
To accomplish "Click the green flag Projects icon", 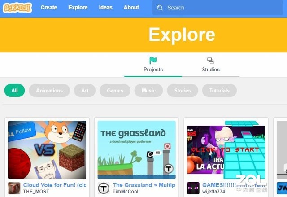I will [x=153, y=61].
